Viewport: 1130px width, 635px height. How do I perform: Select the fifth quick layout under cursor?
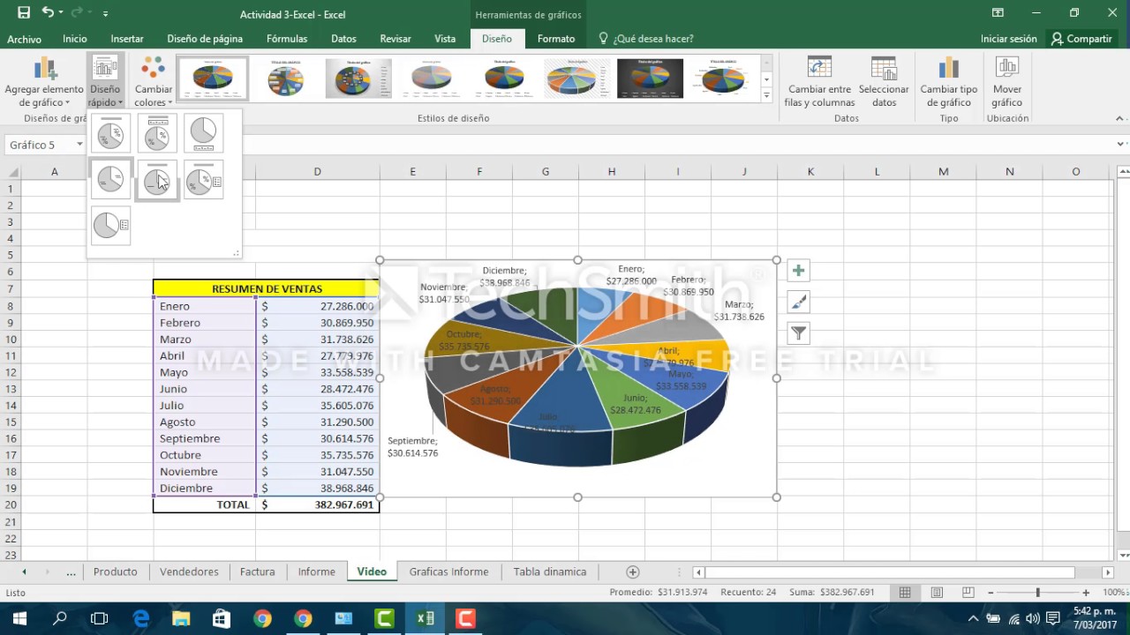157,179
